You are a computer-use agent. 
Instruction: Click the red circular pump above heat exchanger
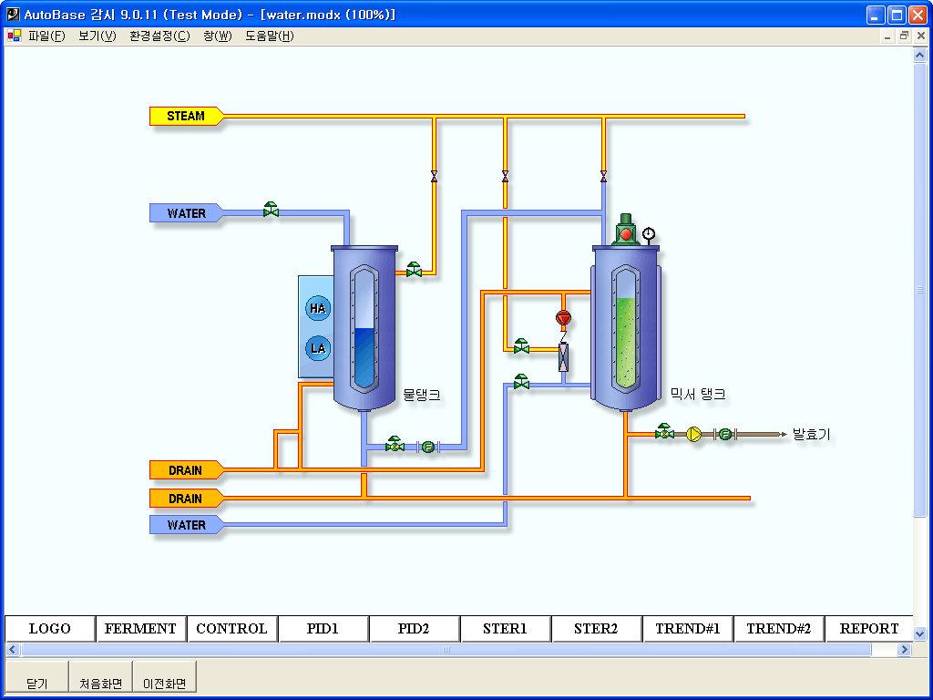click(563, 318)
